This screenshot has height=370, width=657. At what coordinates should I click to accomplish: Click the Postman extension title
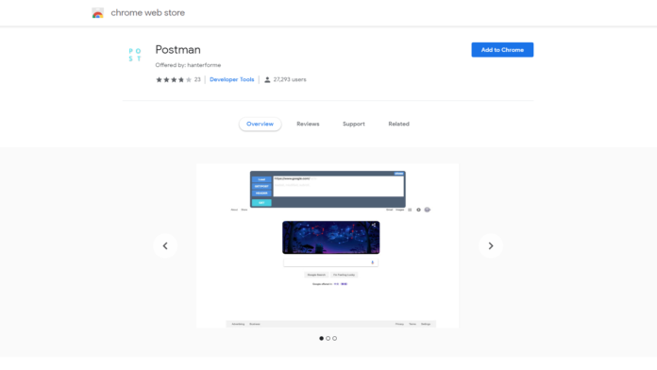tap(178, 49)
